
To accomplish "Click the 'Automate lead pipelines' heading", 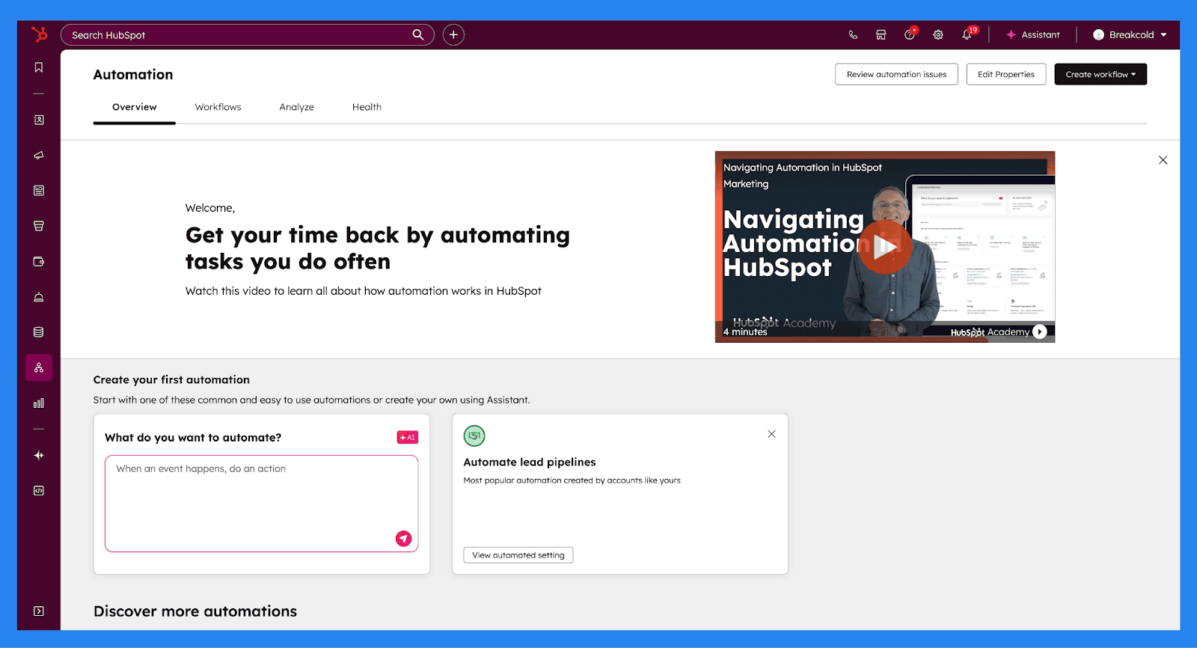I will pyautogui.click(x=530, y=462).
